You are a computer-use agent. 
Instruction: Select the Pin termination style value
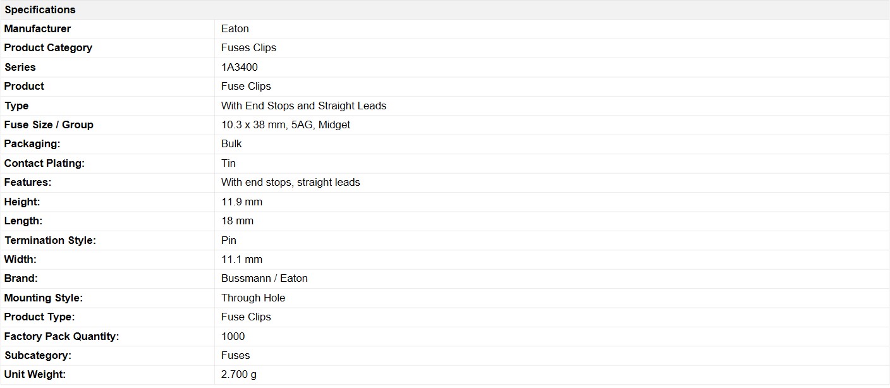point(229,240)
